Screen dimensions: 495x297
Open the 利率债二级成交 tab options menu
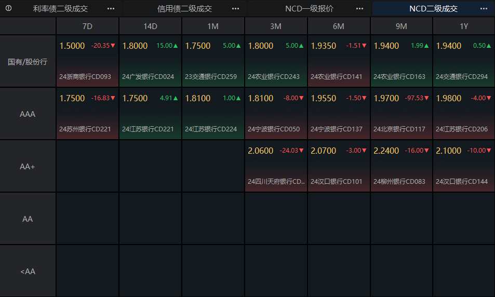[111, 8]
